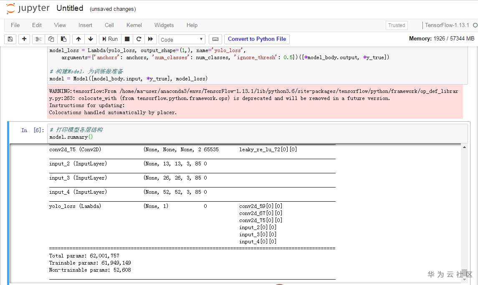Click the Save and Checkpoint icon

click(10, 39)
